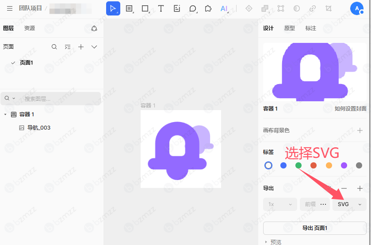The image size is (371, 245).
Task: Select the gray tag color
Action: coord(359,165)
